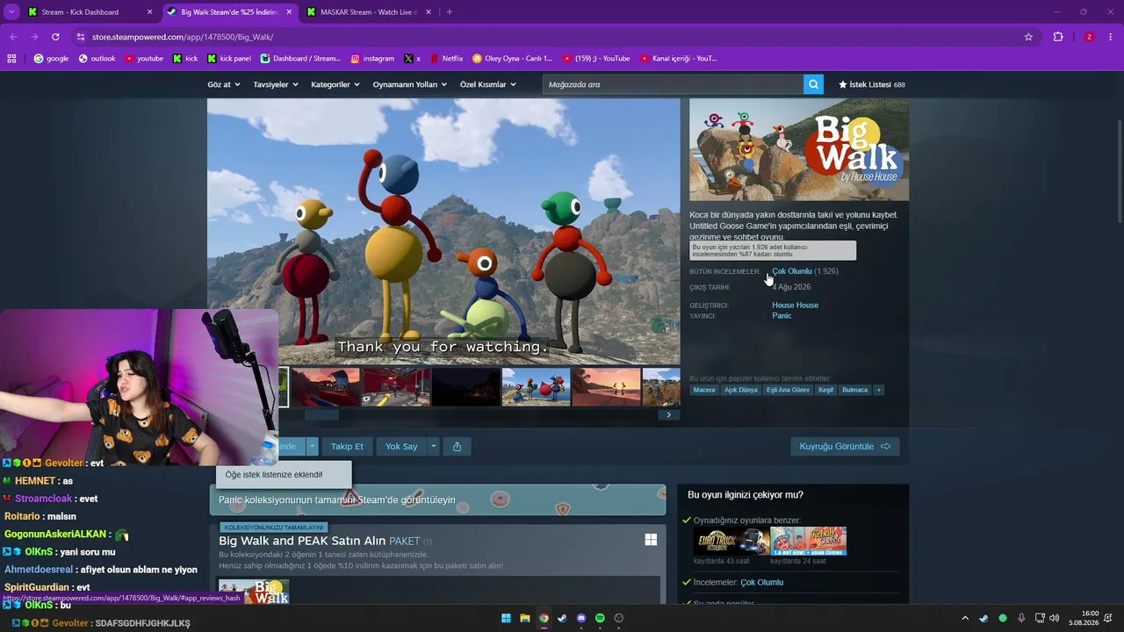Screen dimensions: 1124x632
Task: Select the beach sunset screenshot thumbnail
Action: click(x=607, y=387)
